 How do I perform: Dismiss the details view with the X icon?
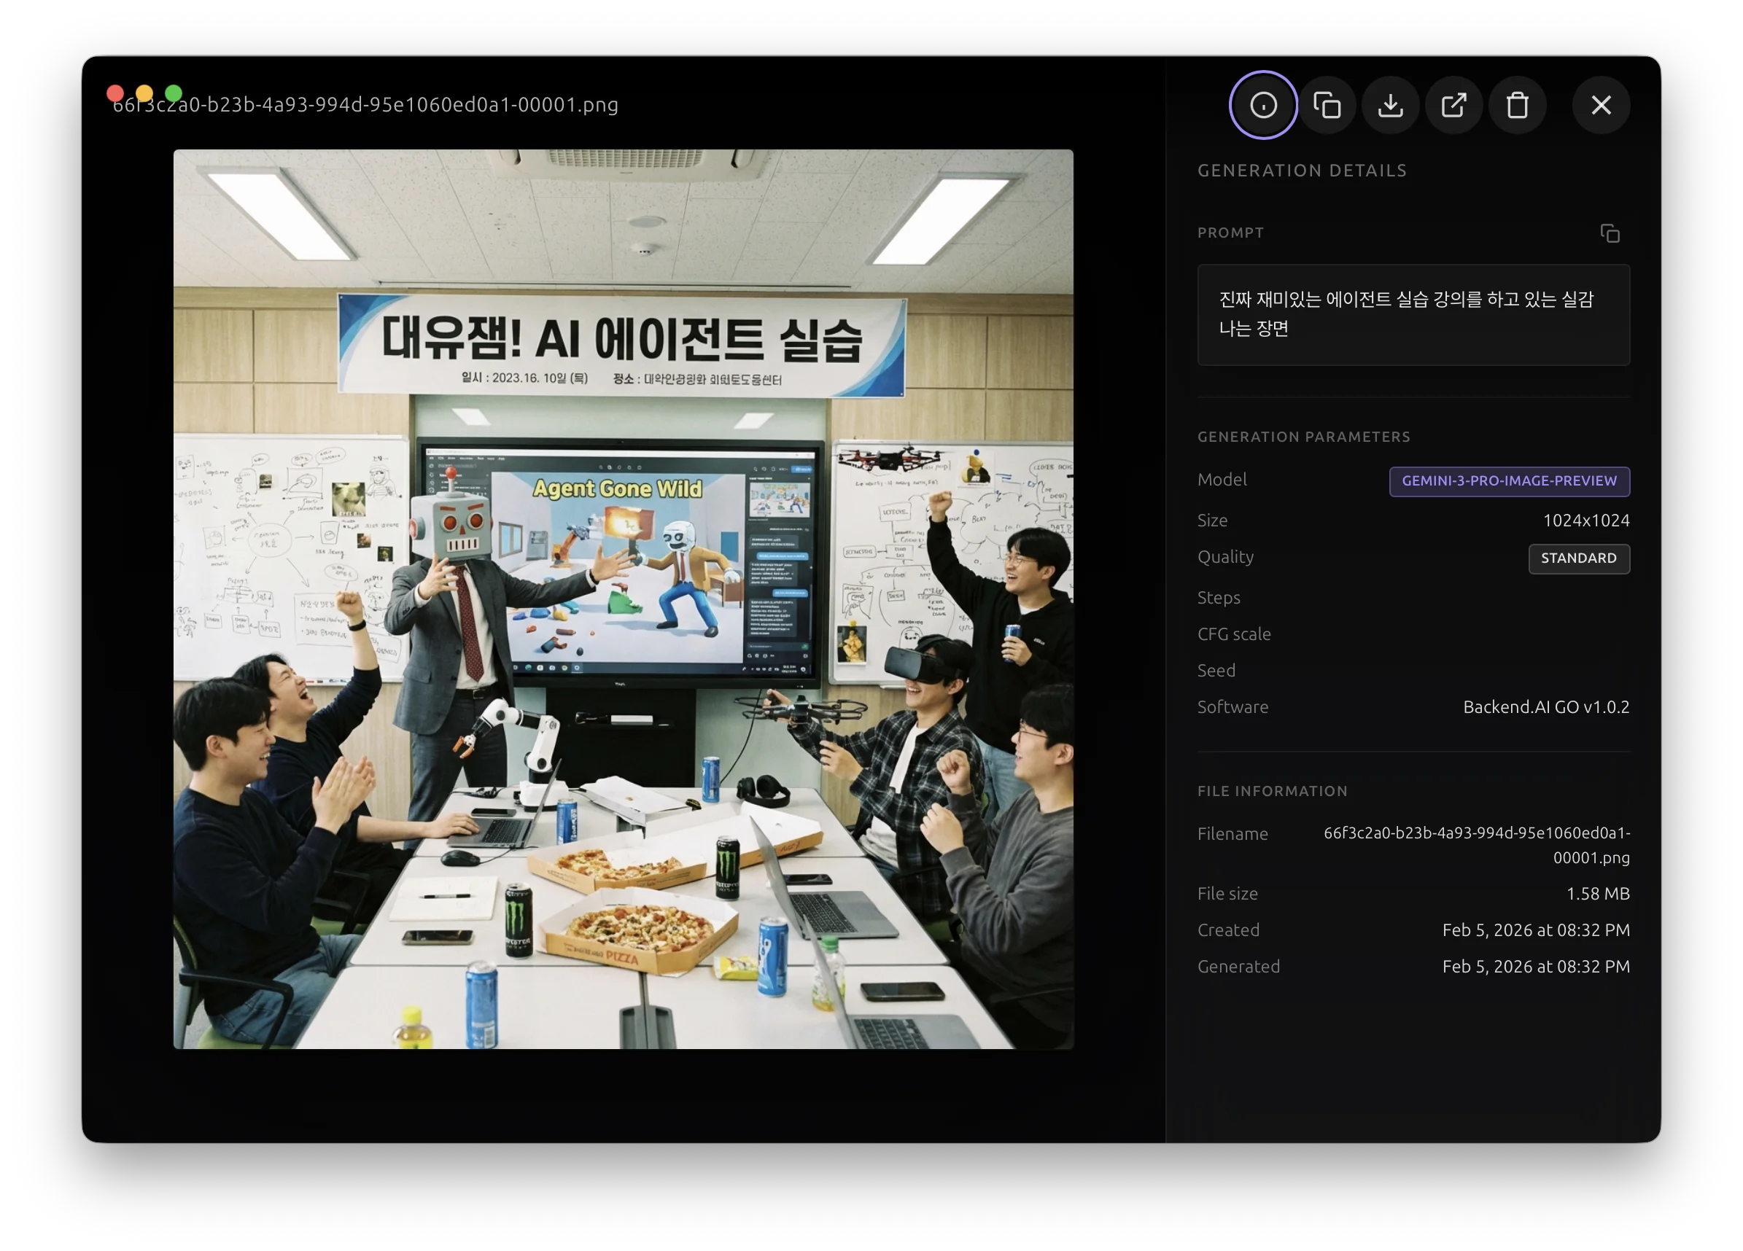1602,104
